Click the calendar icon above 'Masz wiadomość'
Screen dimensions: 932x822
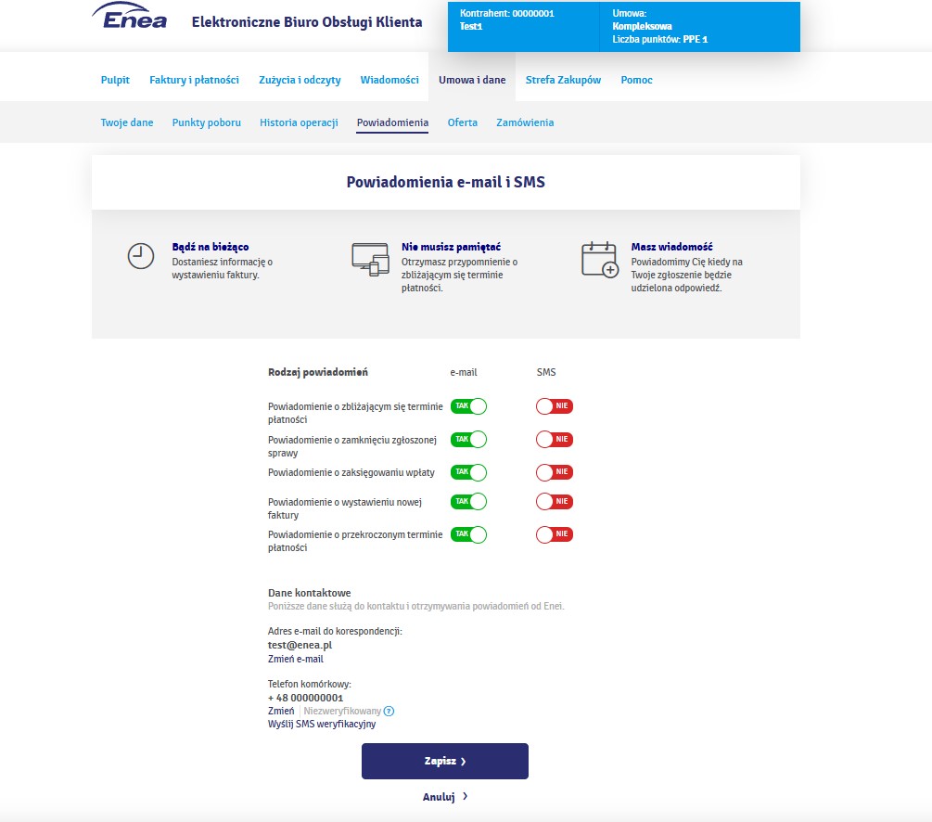coord(599,256)
